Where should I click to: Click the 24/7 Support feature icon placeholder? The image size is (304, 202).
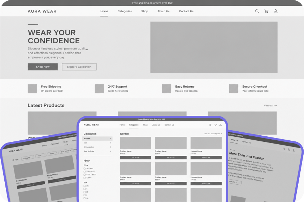click(x=99, y=88)
